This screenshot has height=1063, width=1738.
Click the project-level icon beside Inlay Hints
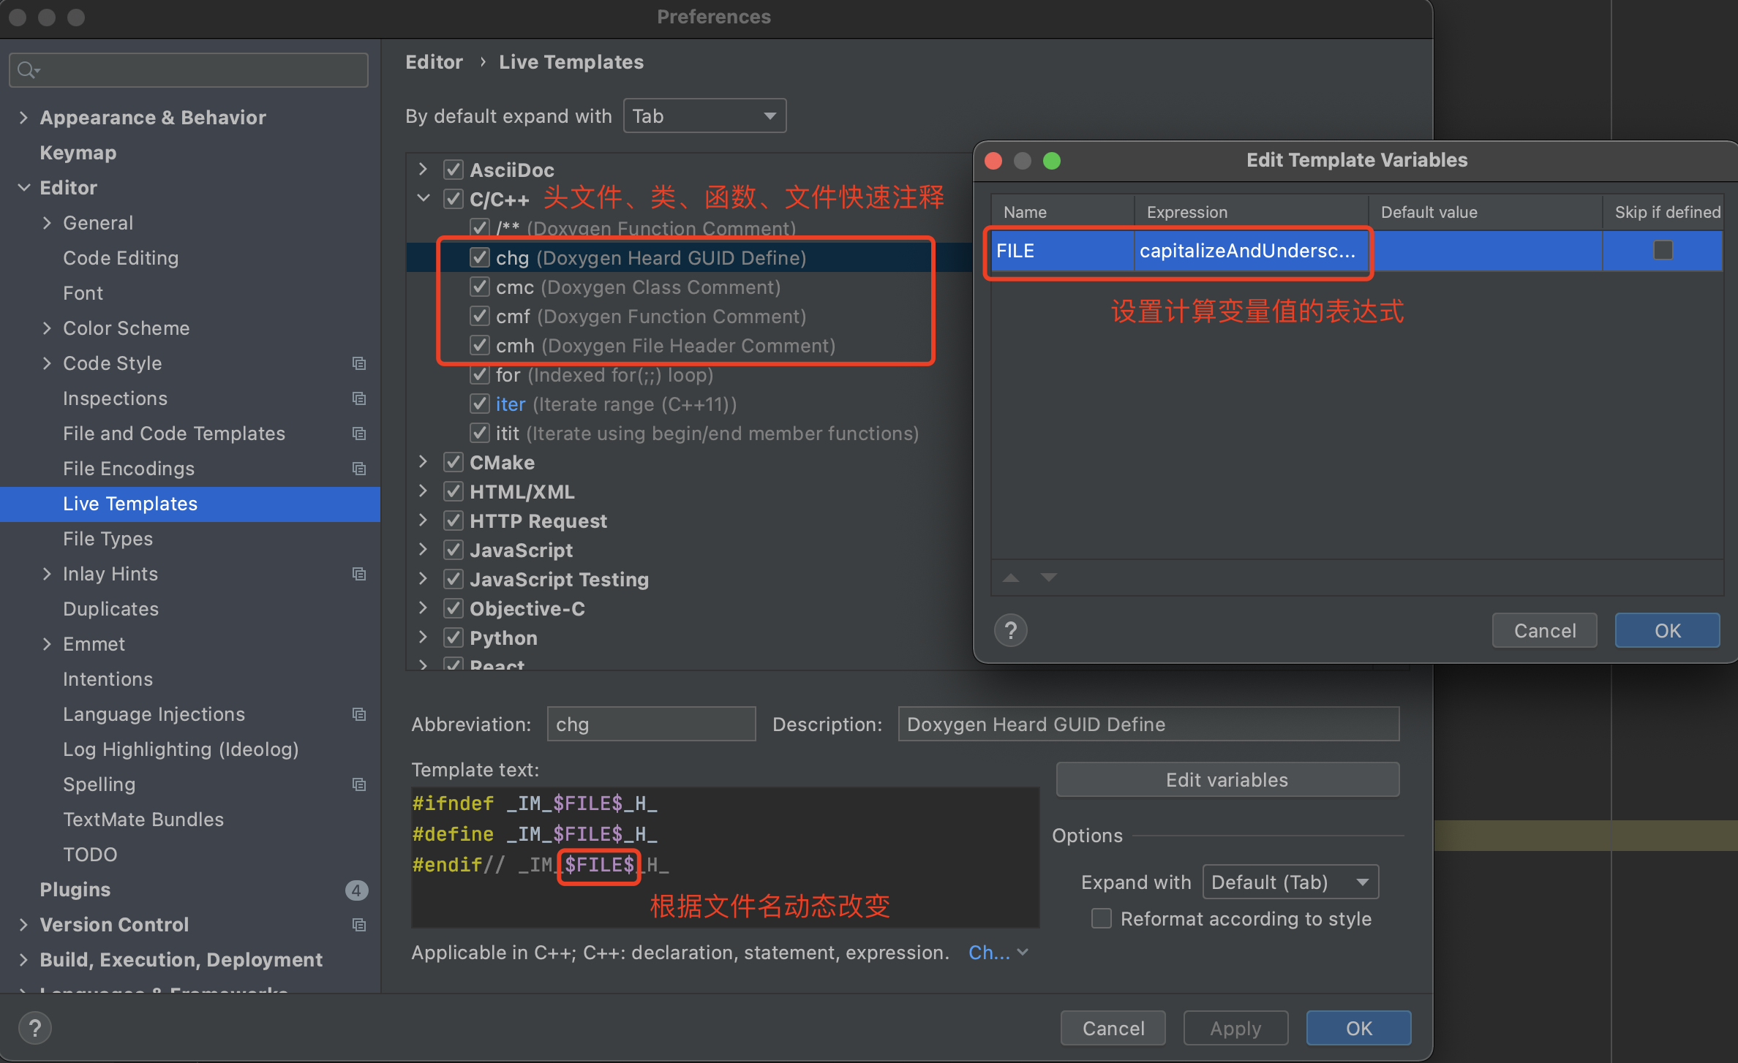359,574
